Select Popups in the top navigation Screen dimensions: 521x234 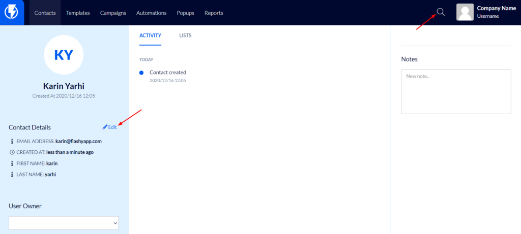pyautogui.click(x=185, y=13)
